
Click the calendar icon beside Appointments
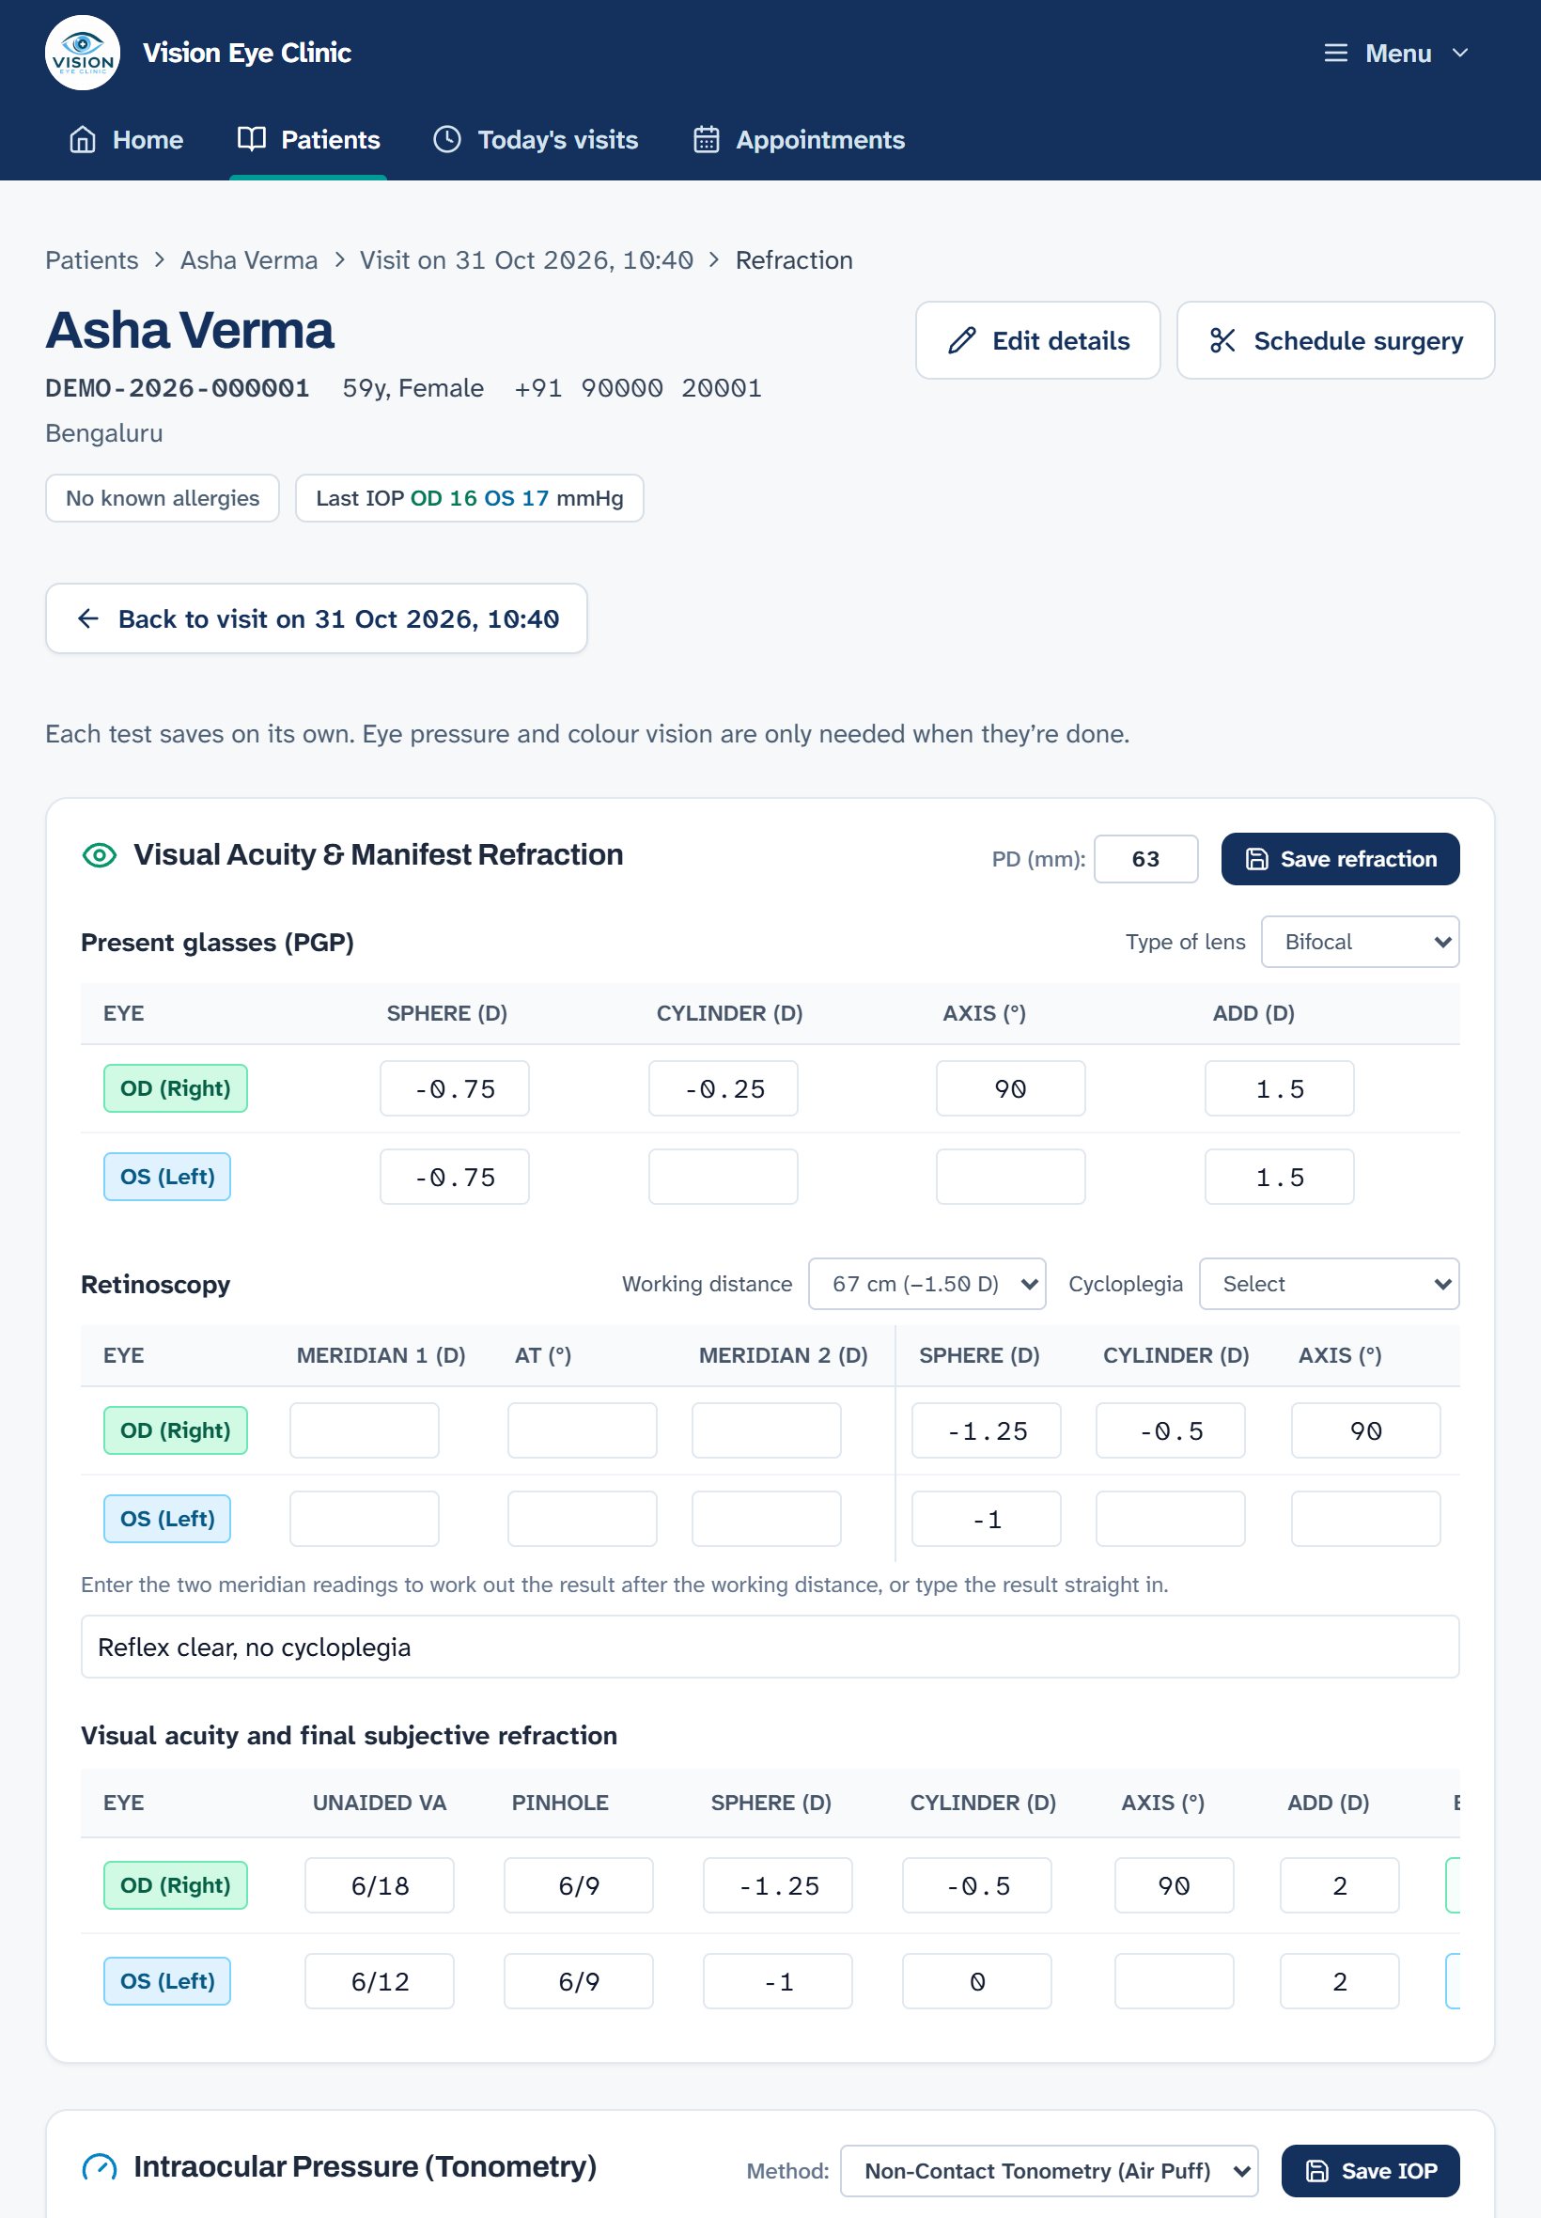pos(707,140)
